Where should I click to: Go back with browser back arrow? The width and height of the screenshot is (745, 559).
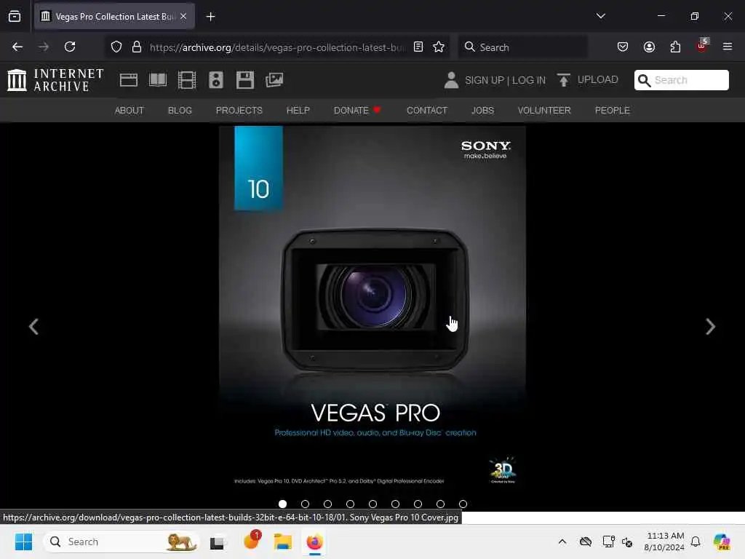(17, 47)
